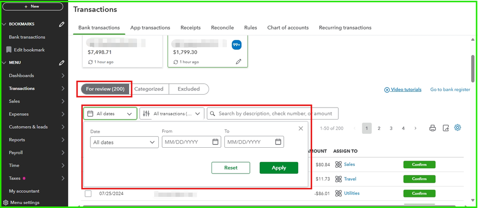Open the Rules tab

(x=251, y=28)
